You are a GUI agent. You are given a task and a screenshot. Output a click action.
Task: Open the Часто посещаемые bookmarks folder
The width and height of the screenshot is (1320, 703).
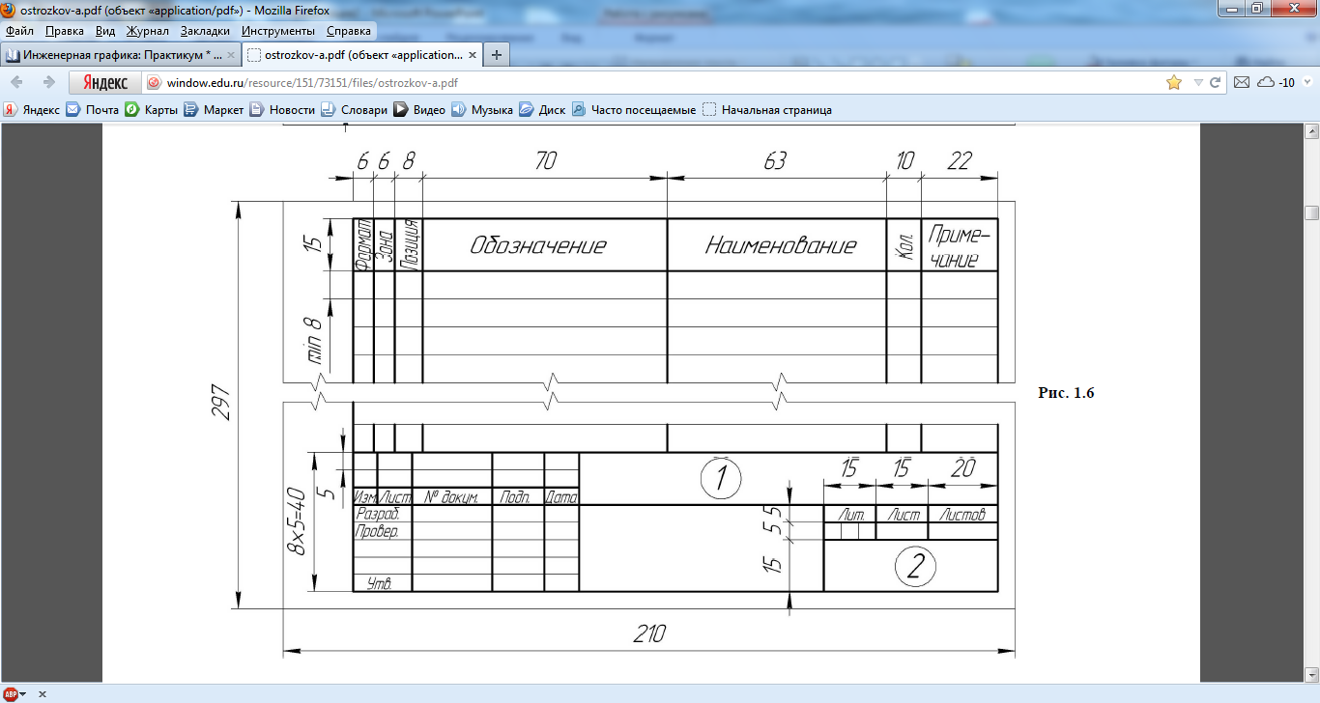(x=634, y=110)
